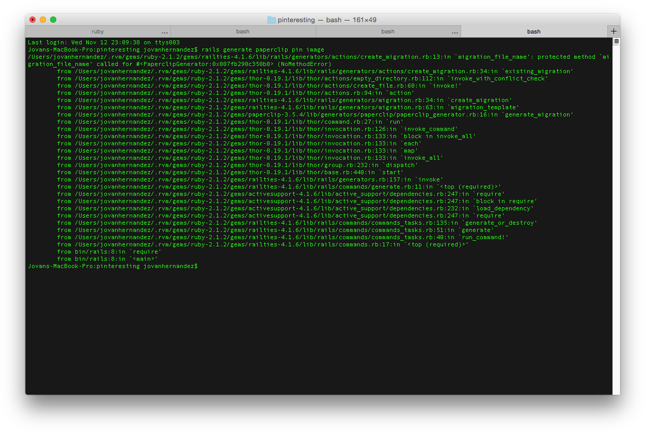Click the 'generators.rb:157:in `invoke'' line
645x433 pixels.
(x=250, y=179)
